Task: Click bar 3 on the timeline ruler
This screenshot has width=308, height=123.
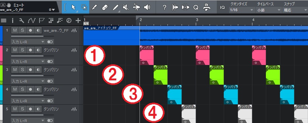Action: [197, 20]
